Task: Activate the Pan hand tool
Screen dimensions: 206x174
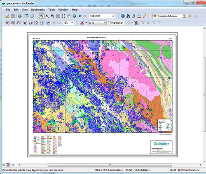Action: [x=69, y=16]
